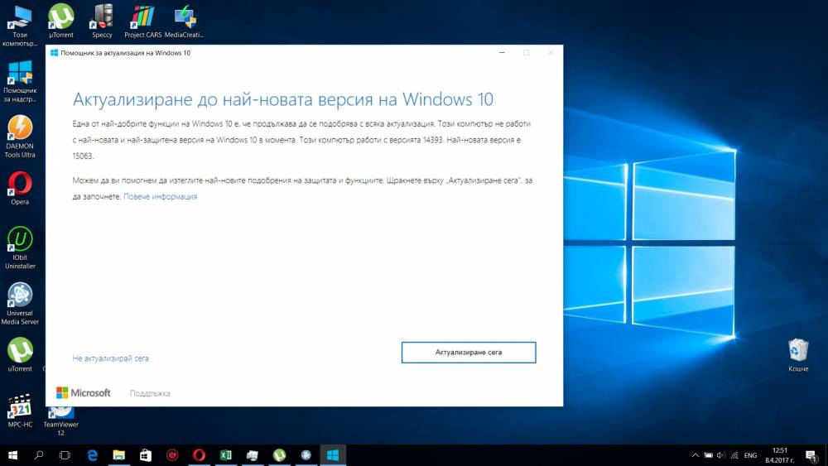
Task: Open the TeamViewer 12 desktop shortcut
Action: tap(60, 420)
